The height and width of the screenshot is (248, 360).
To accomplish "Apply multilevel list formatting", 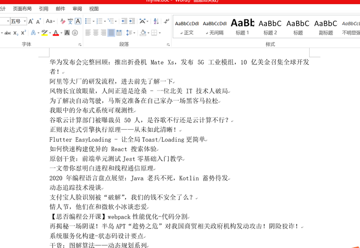I will pos(111,21).
